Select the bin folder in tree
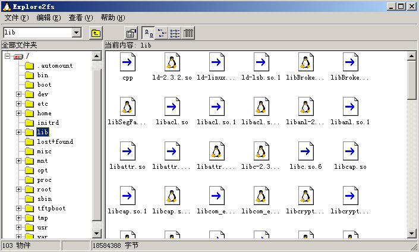419x252 pixels. click(x=43, y=75)
